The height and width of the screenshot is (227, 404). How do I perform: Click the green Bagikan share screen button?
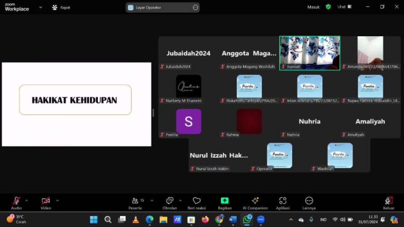[224, 203]
